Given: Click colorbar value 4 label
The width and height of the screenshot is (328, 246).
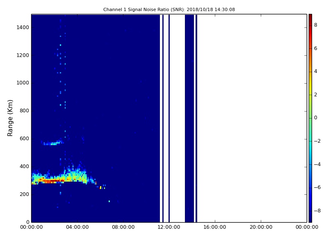Looking at the screenshot, I should coord(316,71).
